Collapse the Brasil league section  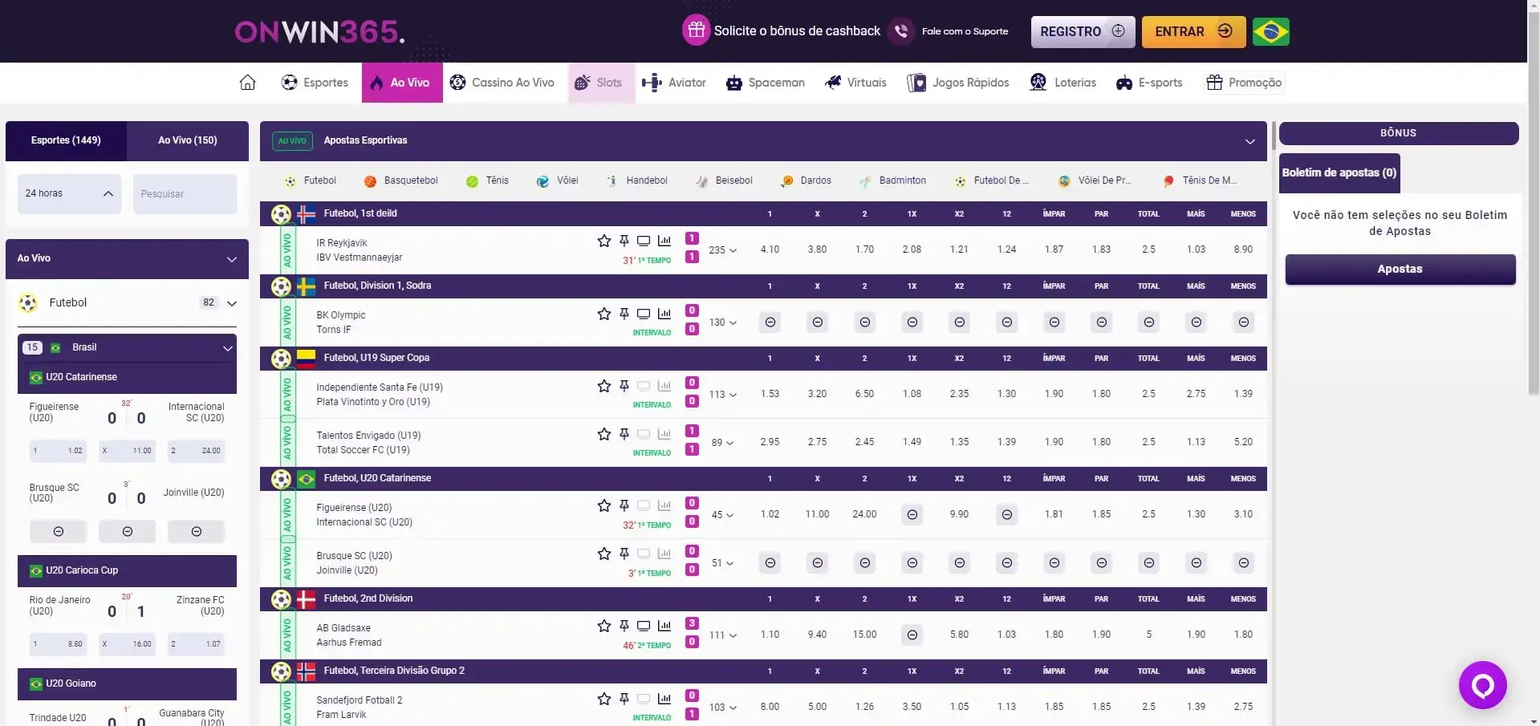(x=227, y=348)
